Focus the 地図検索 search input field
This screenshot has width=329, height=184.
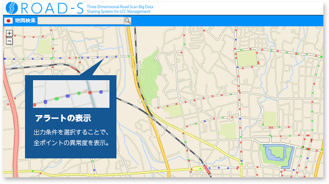pyautogui.click(x=81, y=21)
